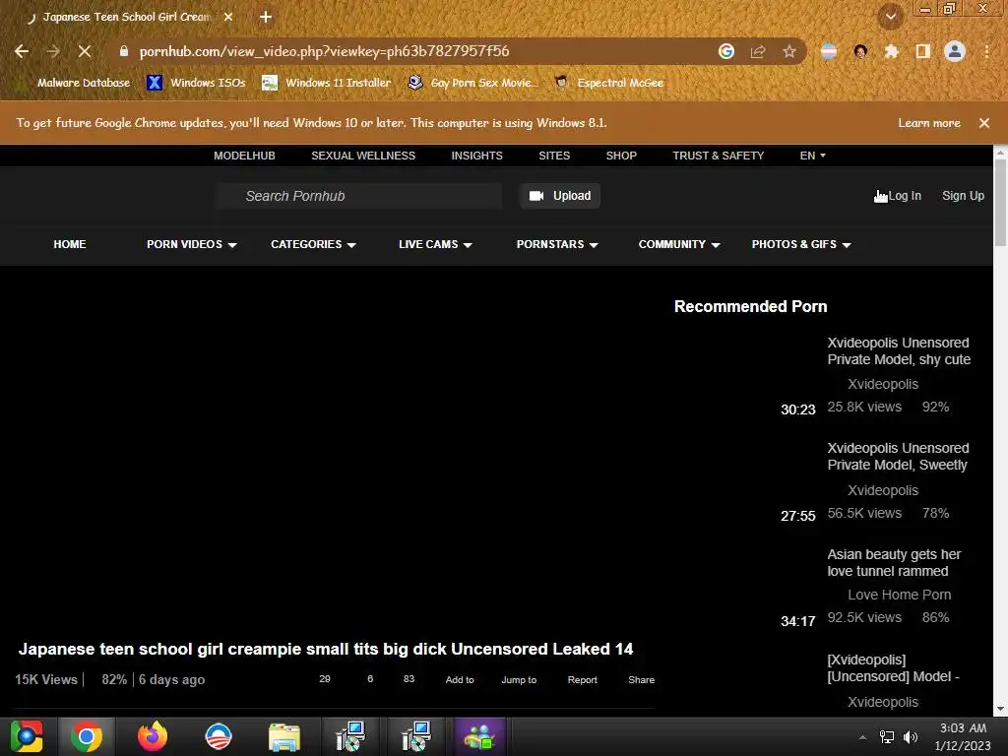
Task: Bookmark this page with the star icon
Action: coord(789,51)
